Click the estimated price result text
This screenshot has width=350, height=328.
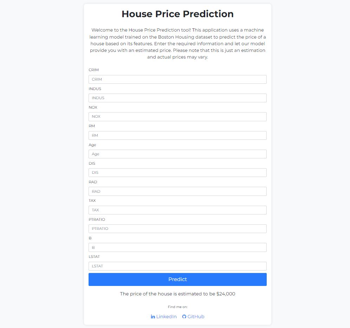click(177, 294)
